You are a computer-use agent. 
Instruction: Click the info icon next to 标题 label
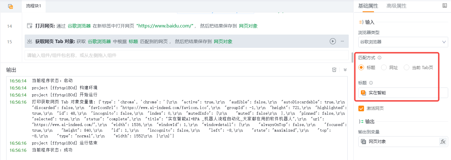(371, 83)
